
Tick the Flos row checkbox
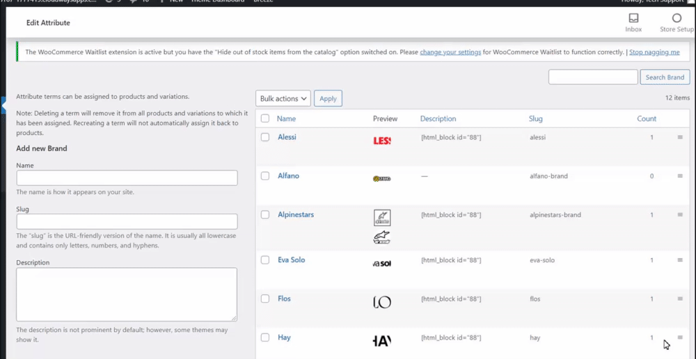pos(265,298)
